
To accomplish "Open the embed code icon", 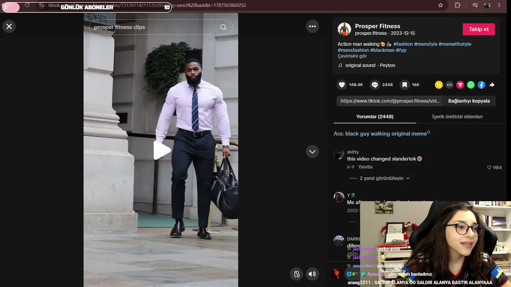I will [x=450, y=85].
